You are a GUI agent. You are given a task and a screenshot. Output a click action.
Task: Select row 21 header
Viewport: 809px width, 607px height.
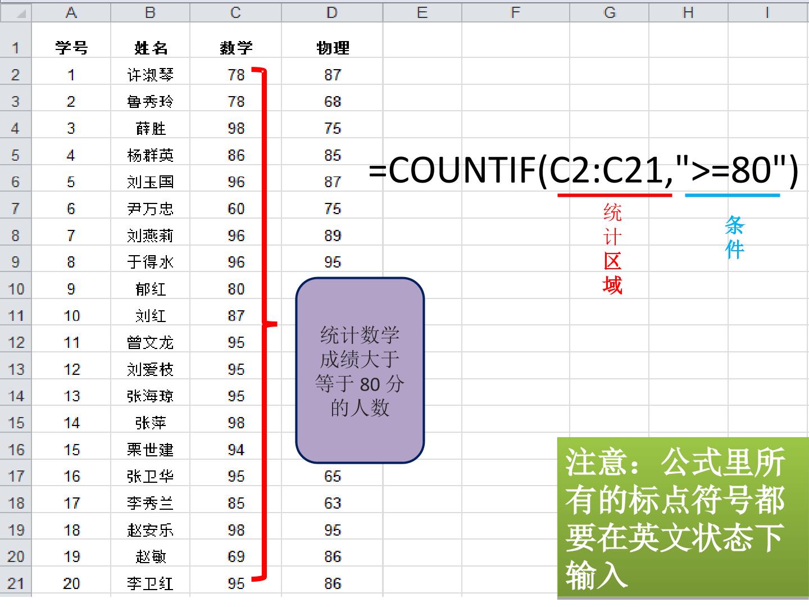click(x=16, y=583)
